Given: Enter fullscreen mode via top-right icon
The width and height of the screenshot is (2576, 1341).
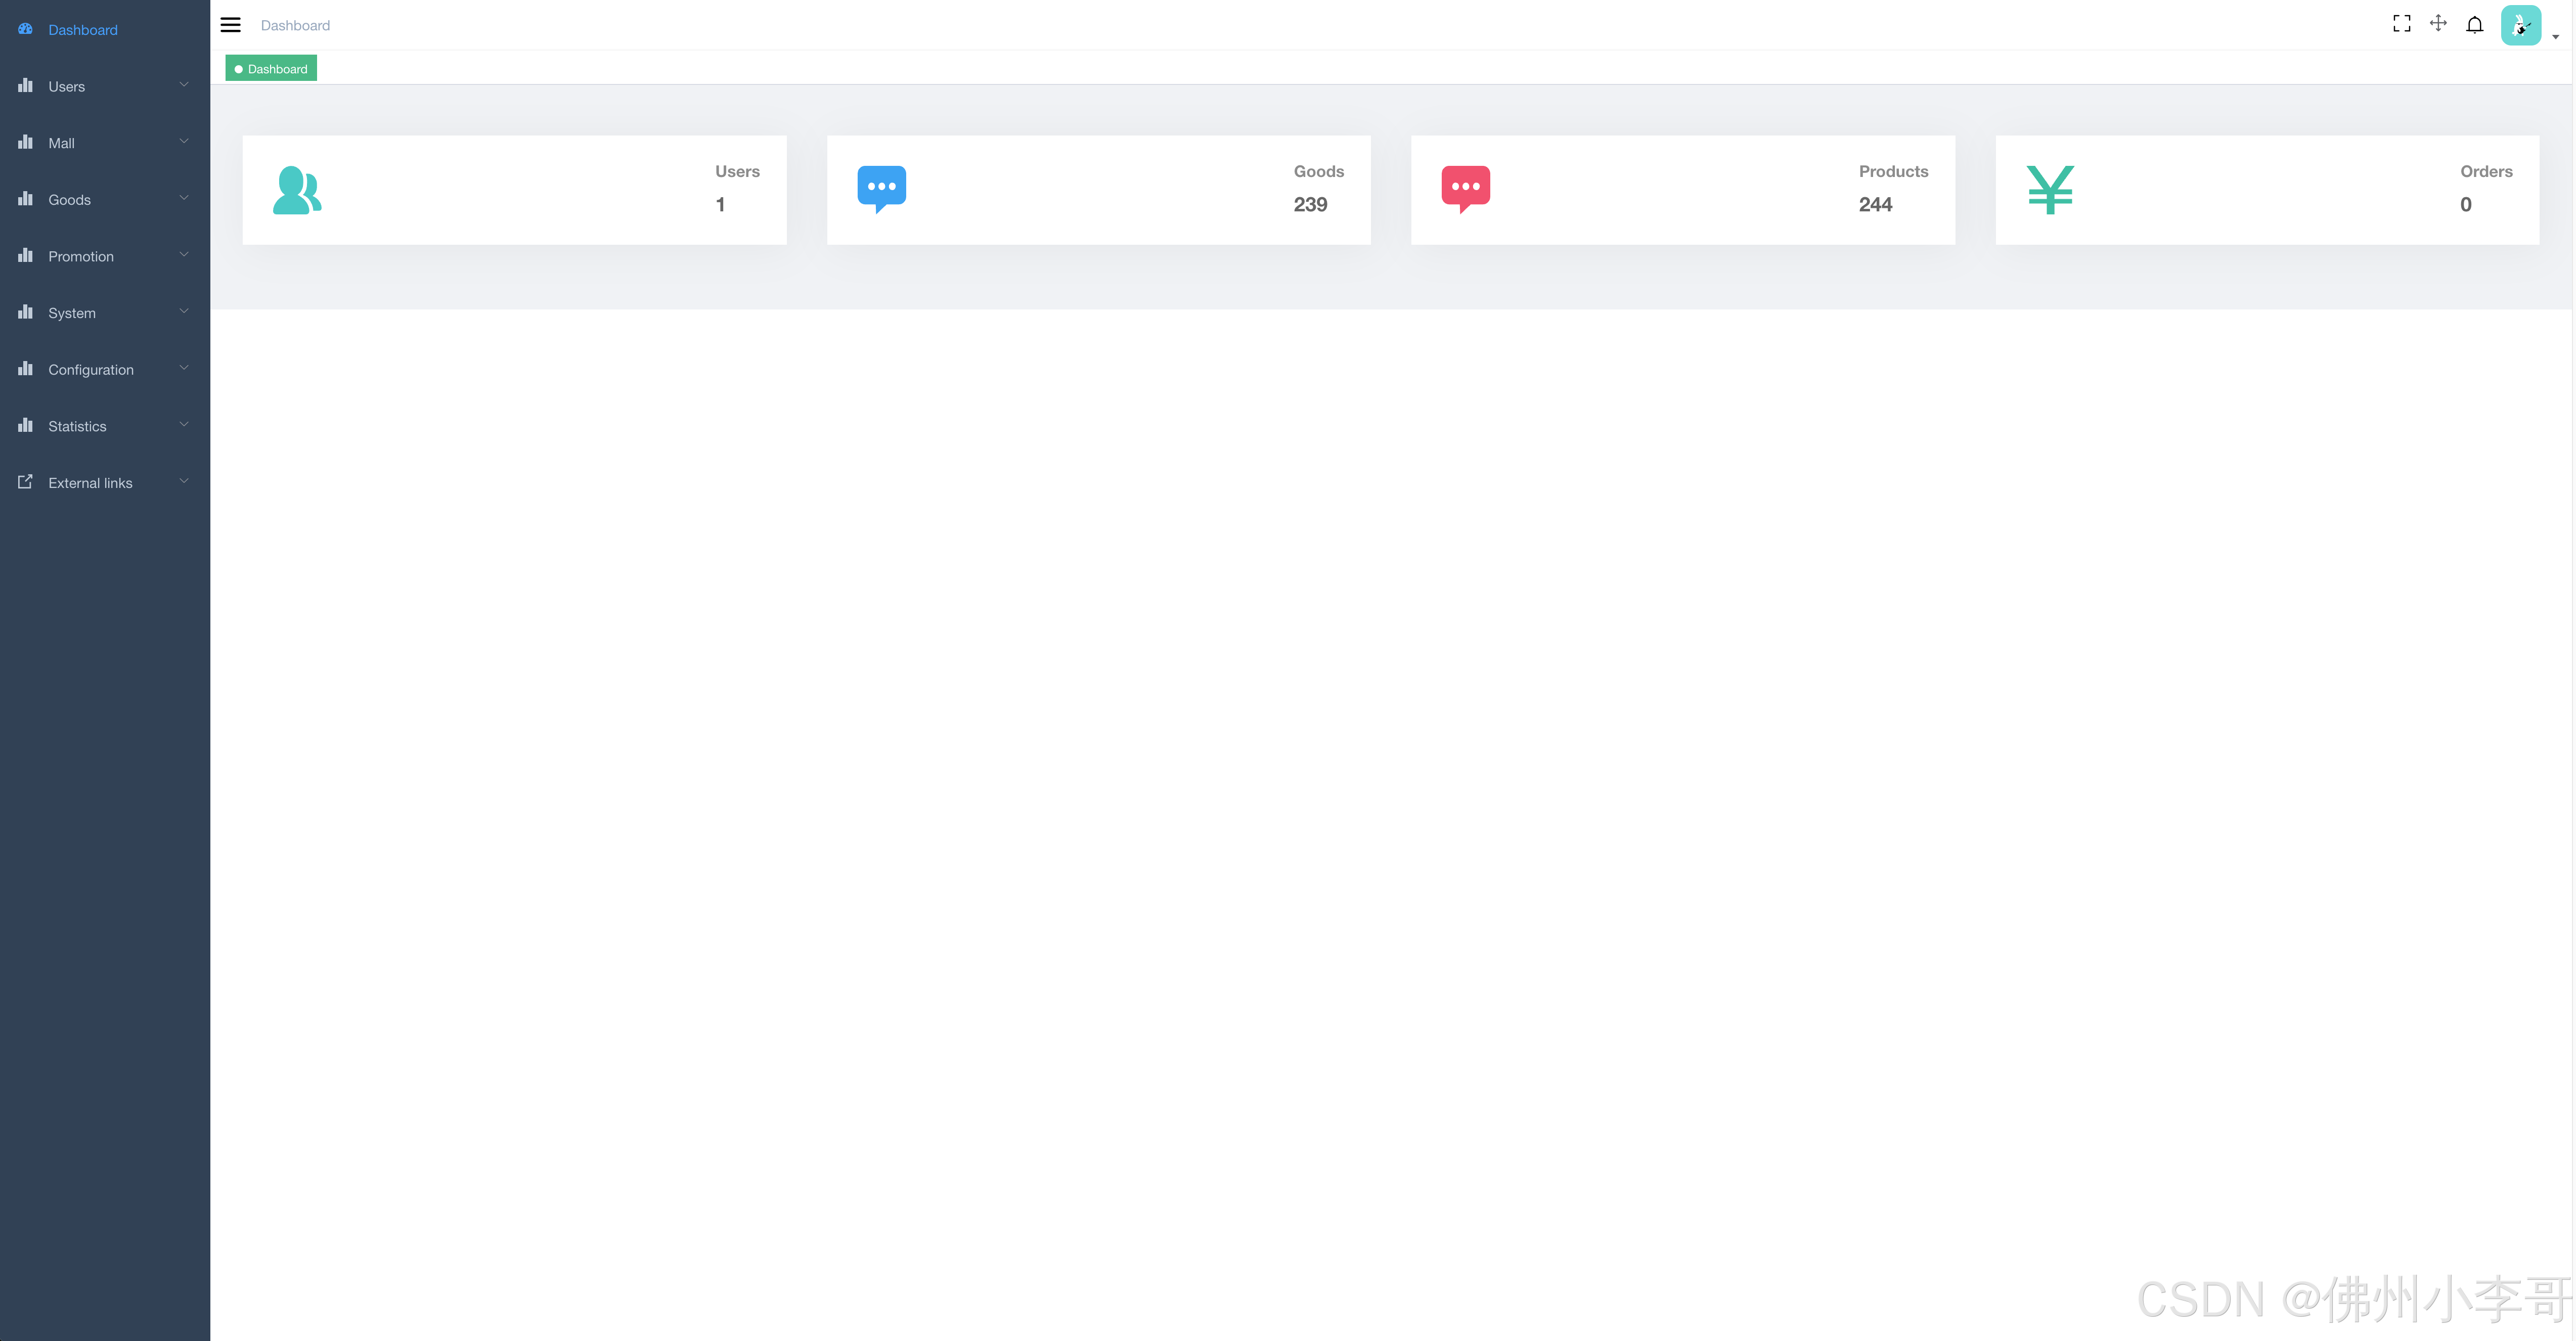Looking at the screenshot, I should 2401,24.
